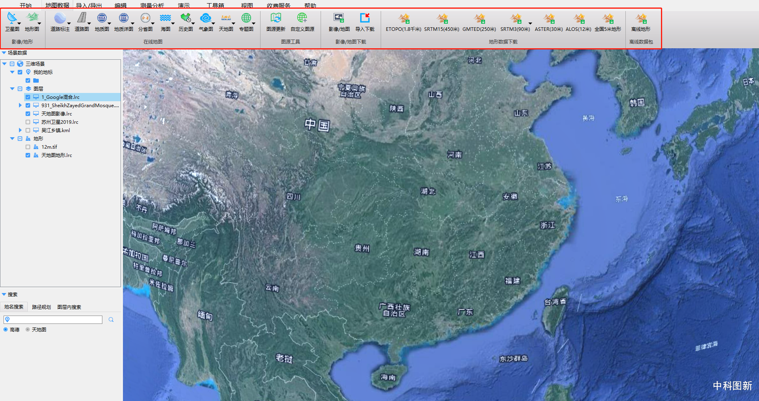Viewport: 759px width, 401px height.
Task: Click the 气象图 weather map icon
Action: tap(206, 18)
